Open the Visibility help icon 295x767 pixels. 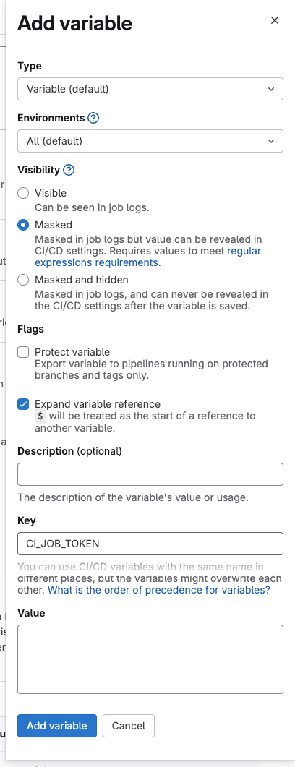(x=69, y=170)
